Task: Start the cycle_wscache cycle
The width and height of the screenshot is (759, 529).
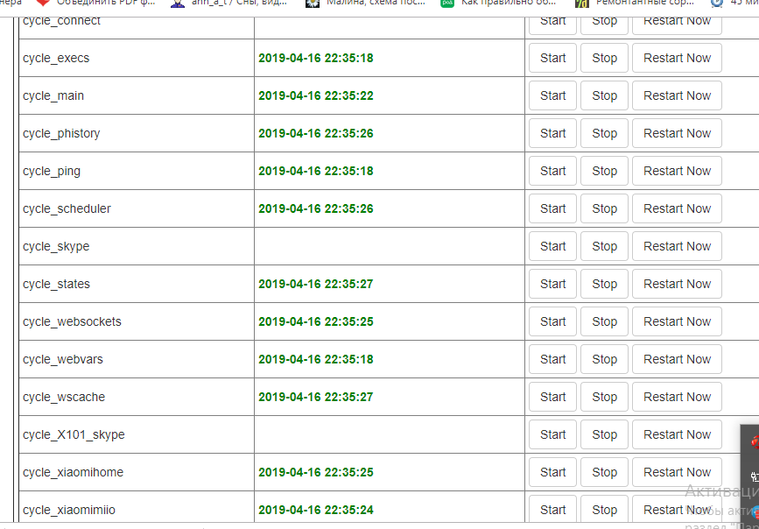Action: click(552, 397)
